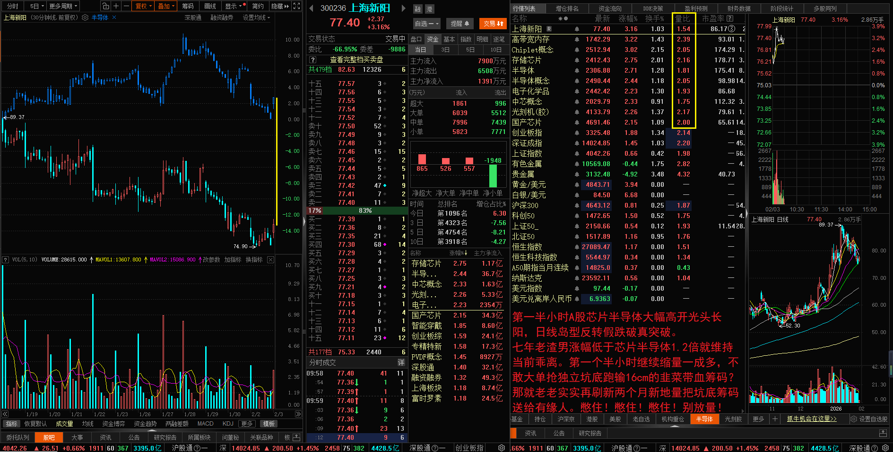Click 恢复默认 restore defaults
The width and height of the screenshot is (893, 452).
click(x=36, y=424)
